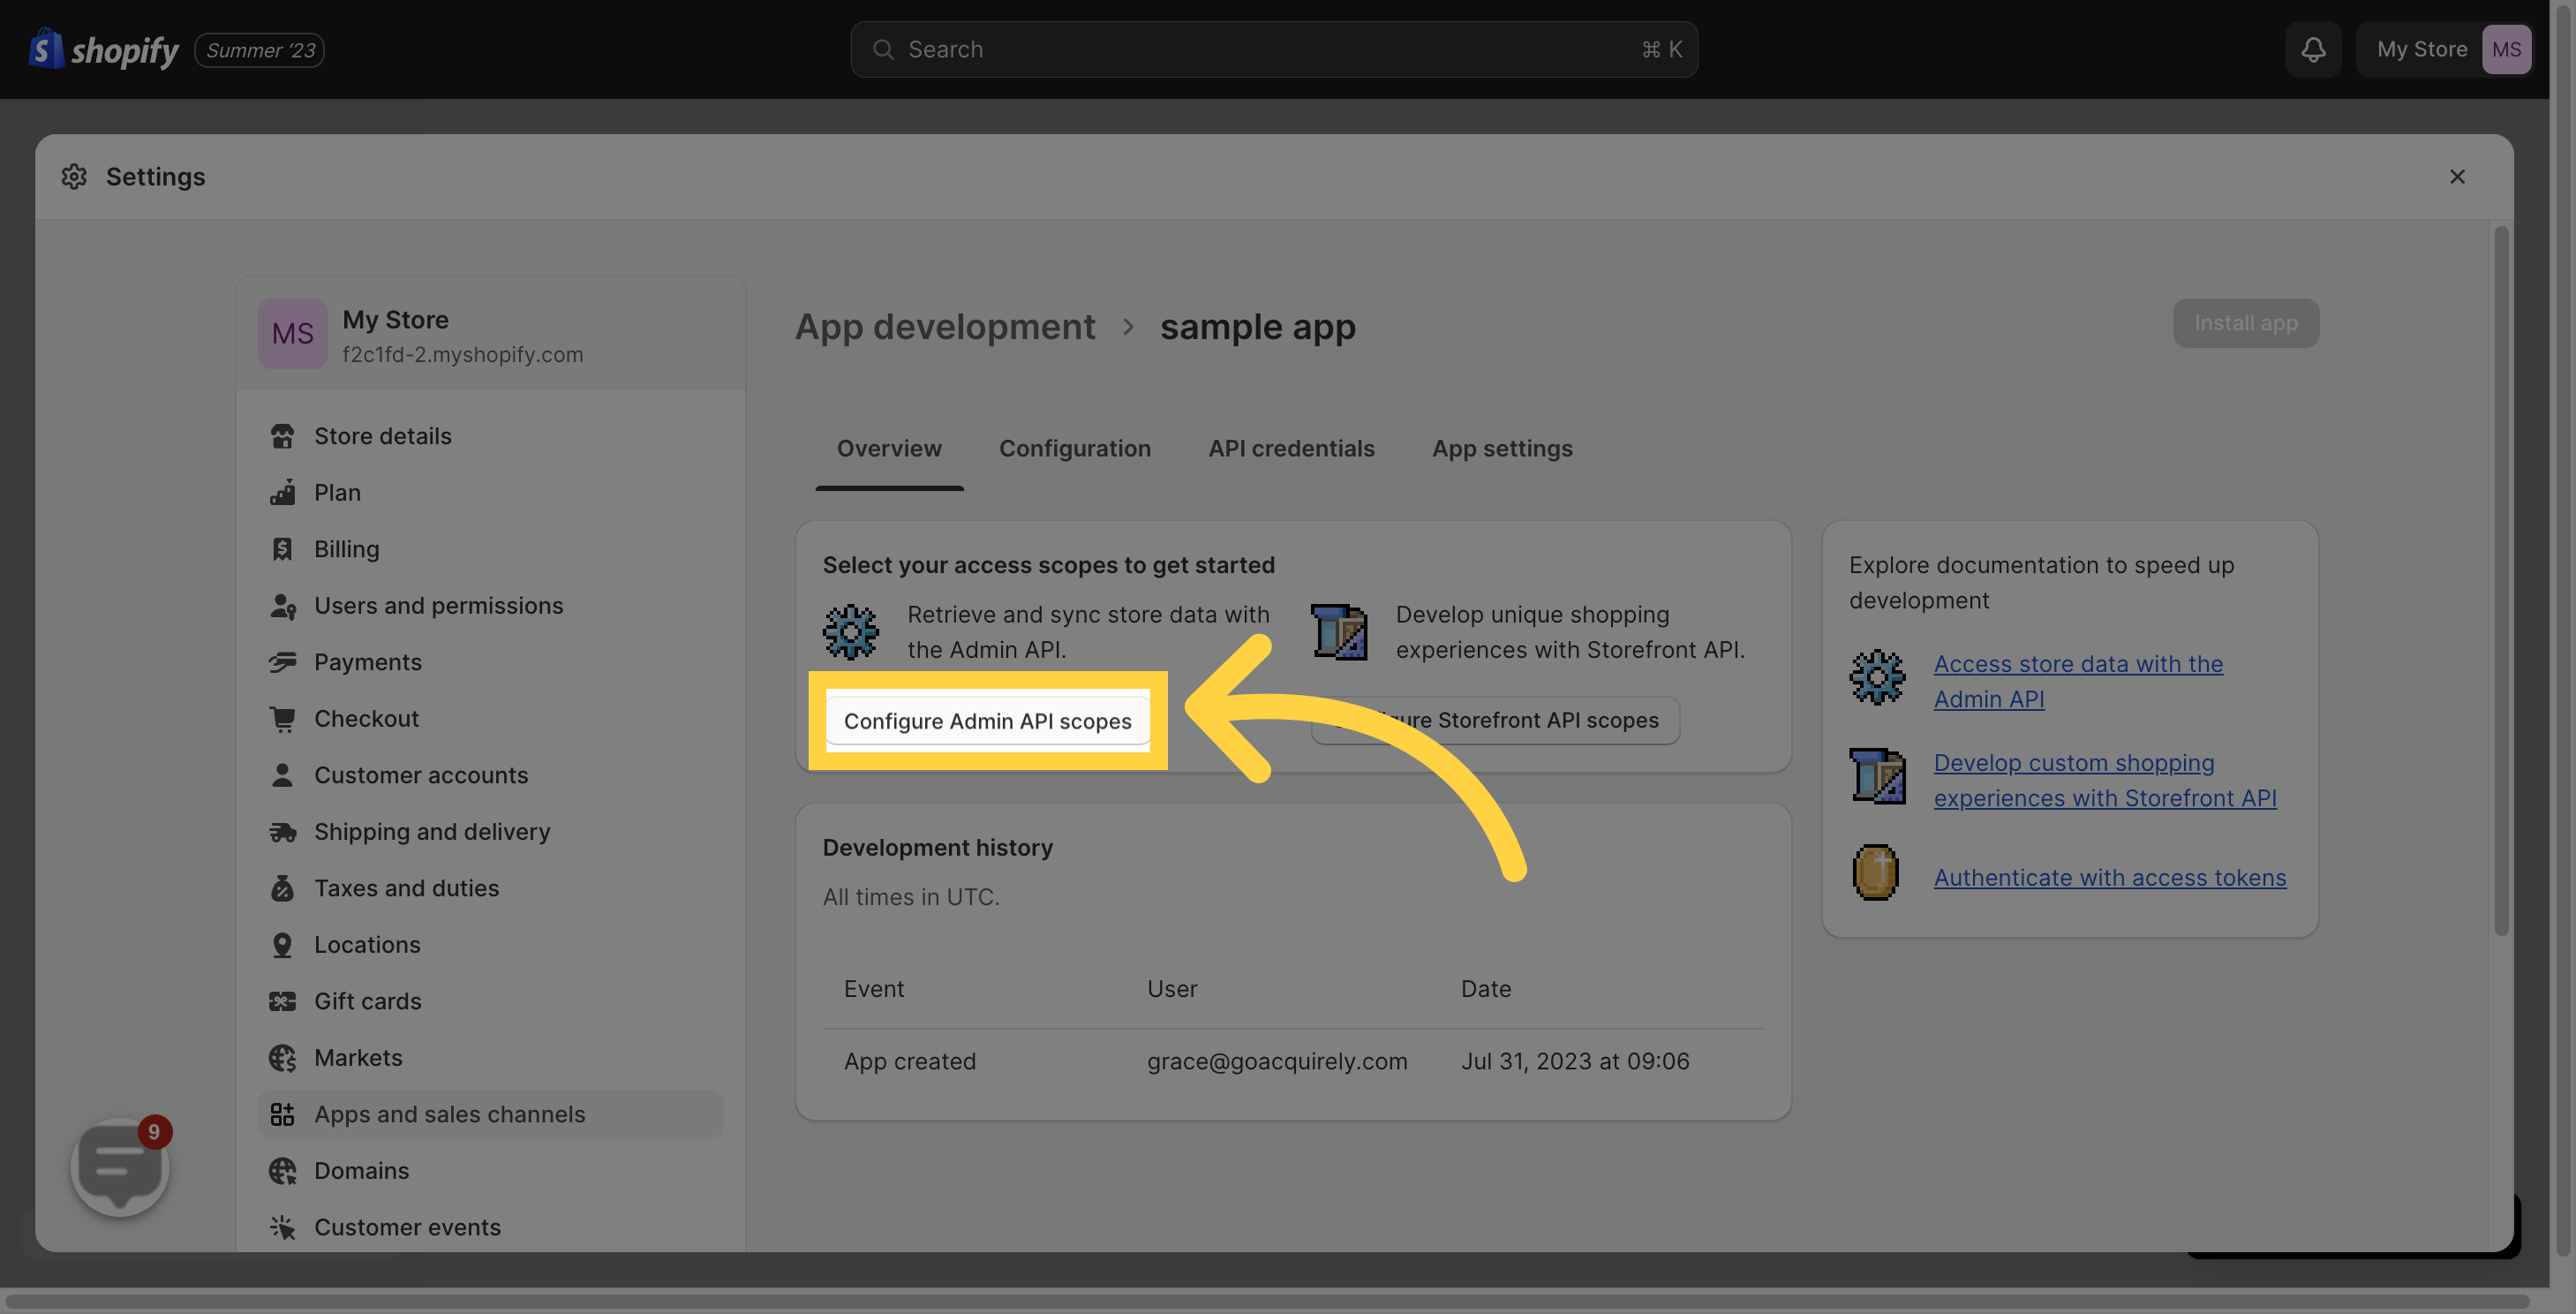Viewport: 2576px width, 1314px height.
Task: Click the Customer events icon
Action: (282, 1227)
